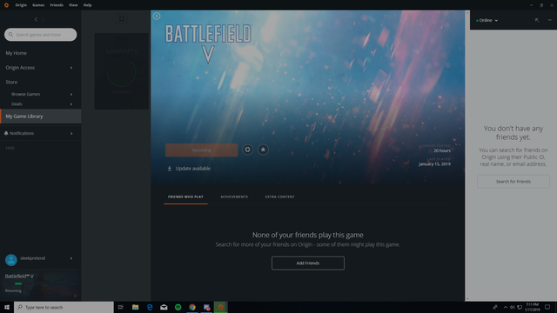Show hidden system tray icons
The width and height of the screenshot is (557, 313).
coord(505,307)
